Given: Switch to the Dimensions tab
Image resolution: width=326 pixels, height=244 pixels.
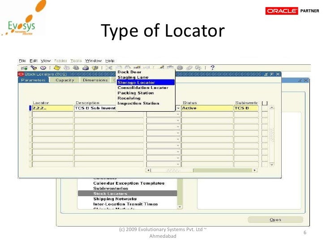Looking at the screenshot, I should pos(95,80).
